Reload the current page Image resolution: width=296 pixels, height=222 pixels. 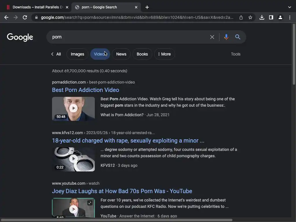[x=25, y=18]
